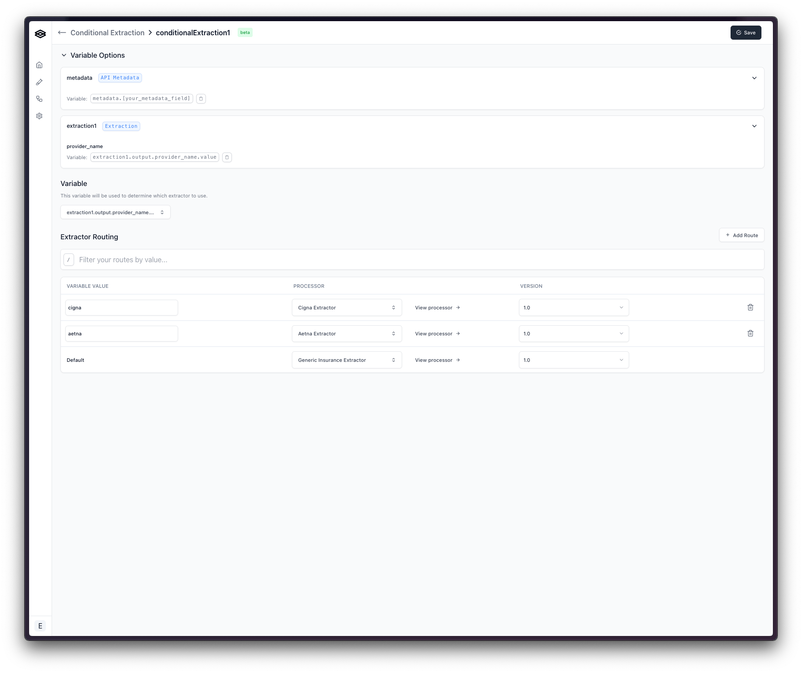Click the VERSION column header
802x673 pixels.
coord(531,286)
